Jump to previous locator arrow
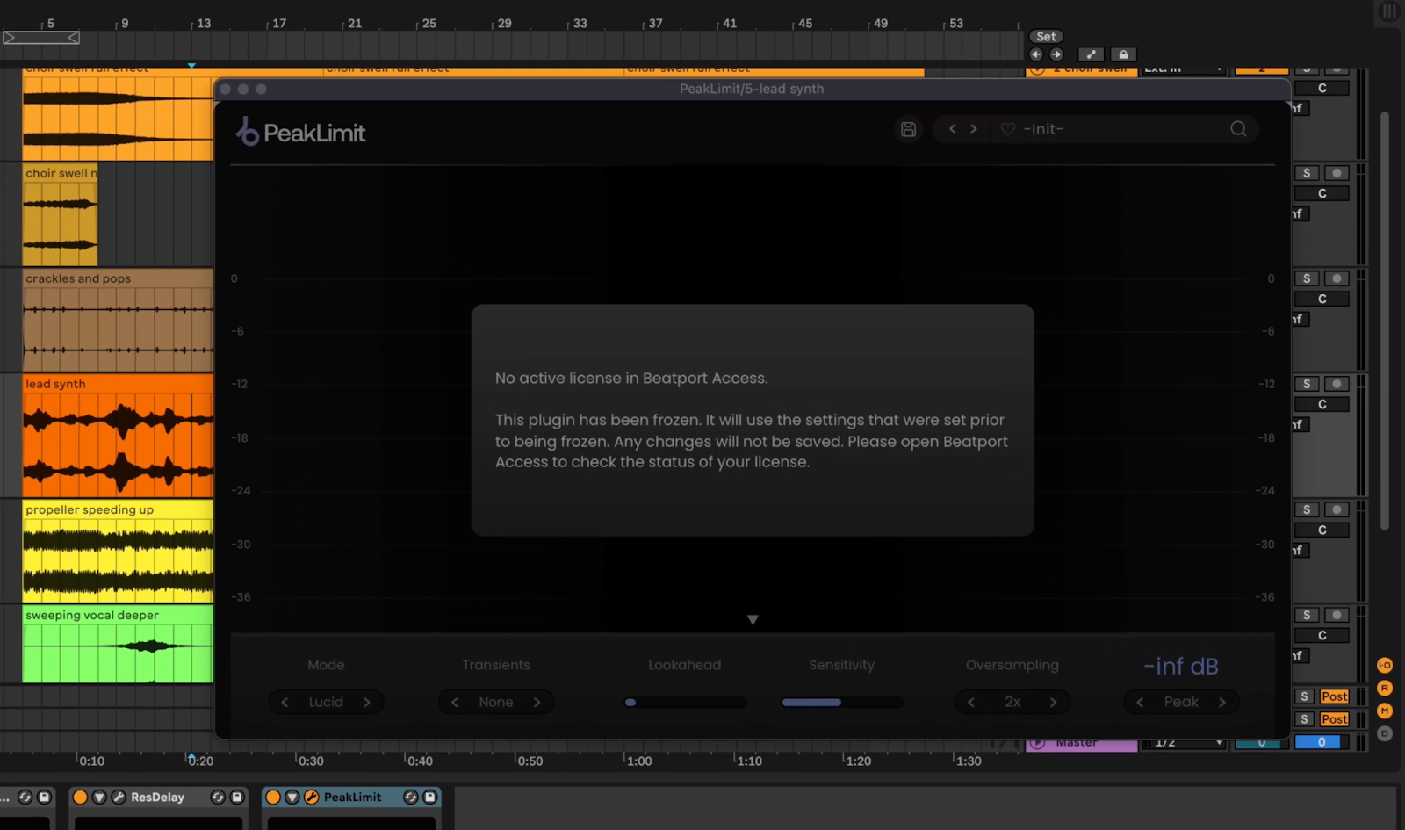This screenshot has height=830, width=1405. (1036, 54)
